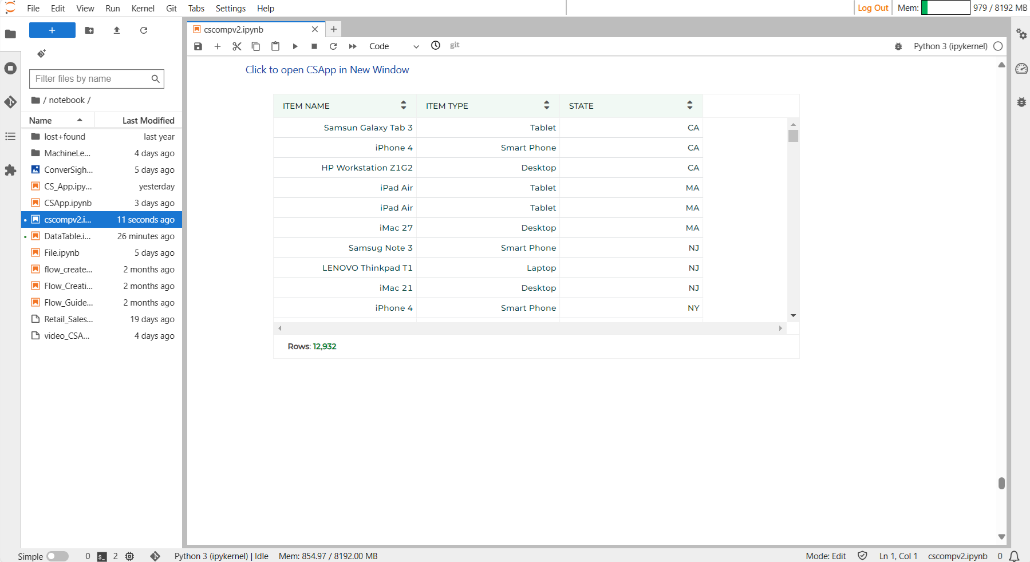This screenshot has width=1030, height=562.
Task: Run the selected cell play button
Action: coord(295,46)
